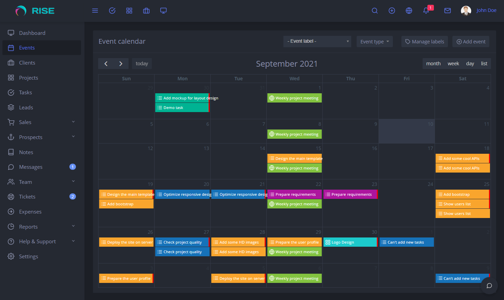
Task: Click the plus quick-add icon
Action: pos(392,11)
